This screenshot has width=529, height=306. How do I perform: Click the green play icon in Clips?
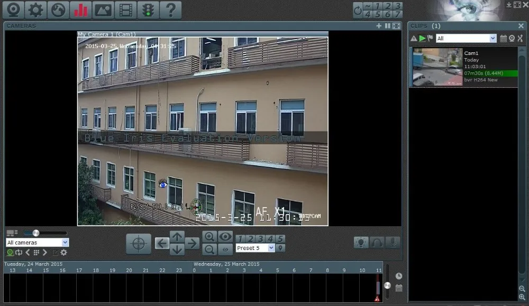tap(422, 39)
